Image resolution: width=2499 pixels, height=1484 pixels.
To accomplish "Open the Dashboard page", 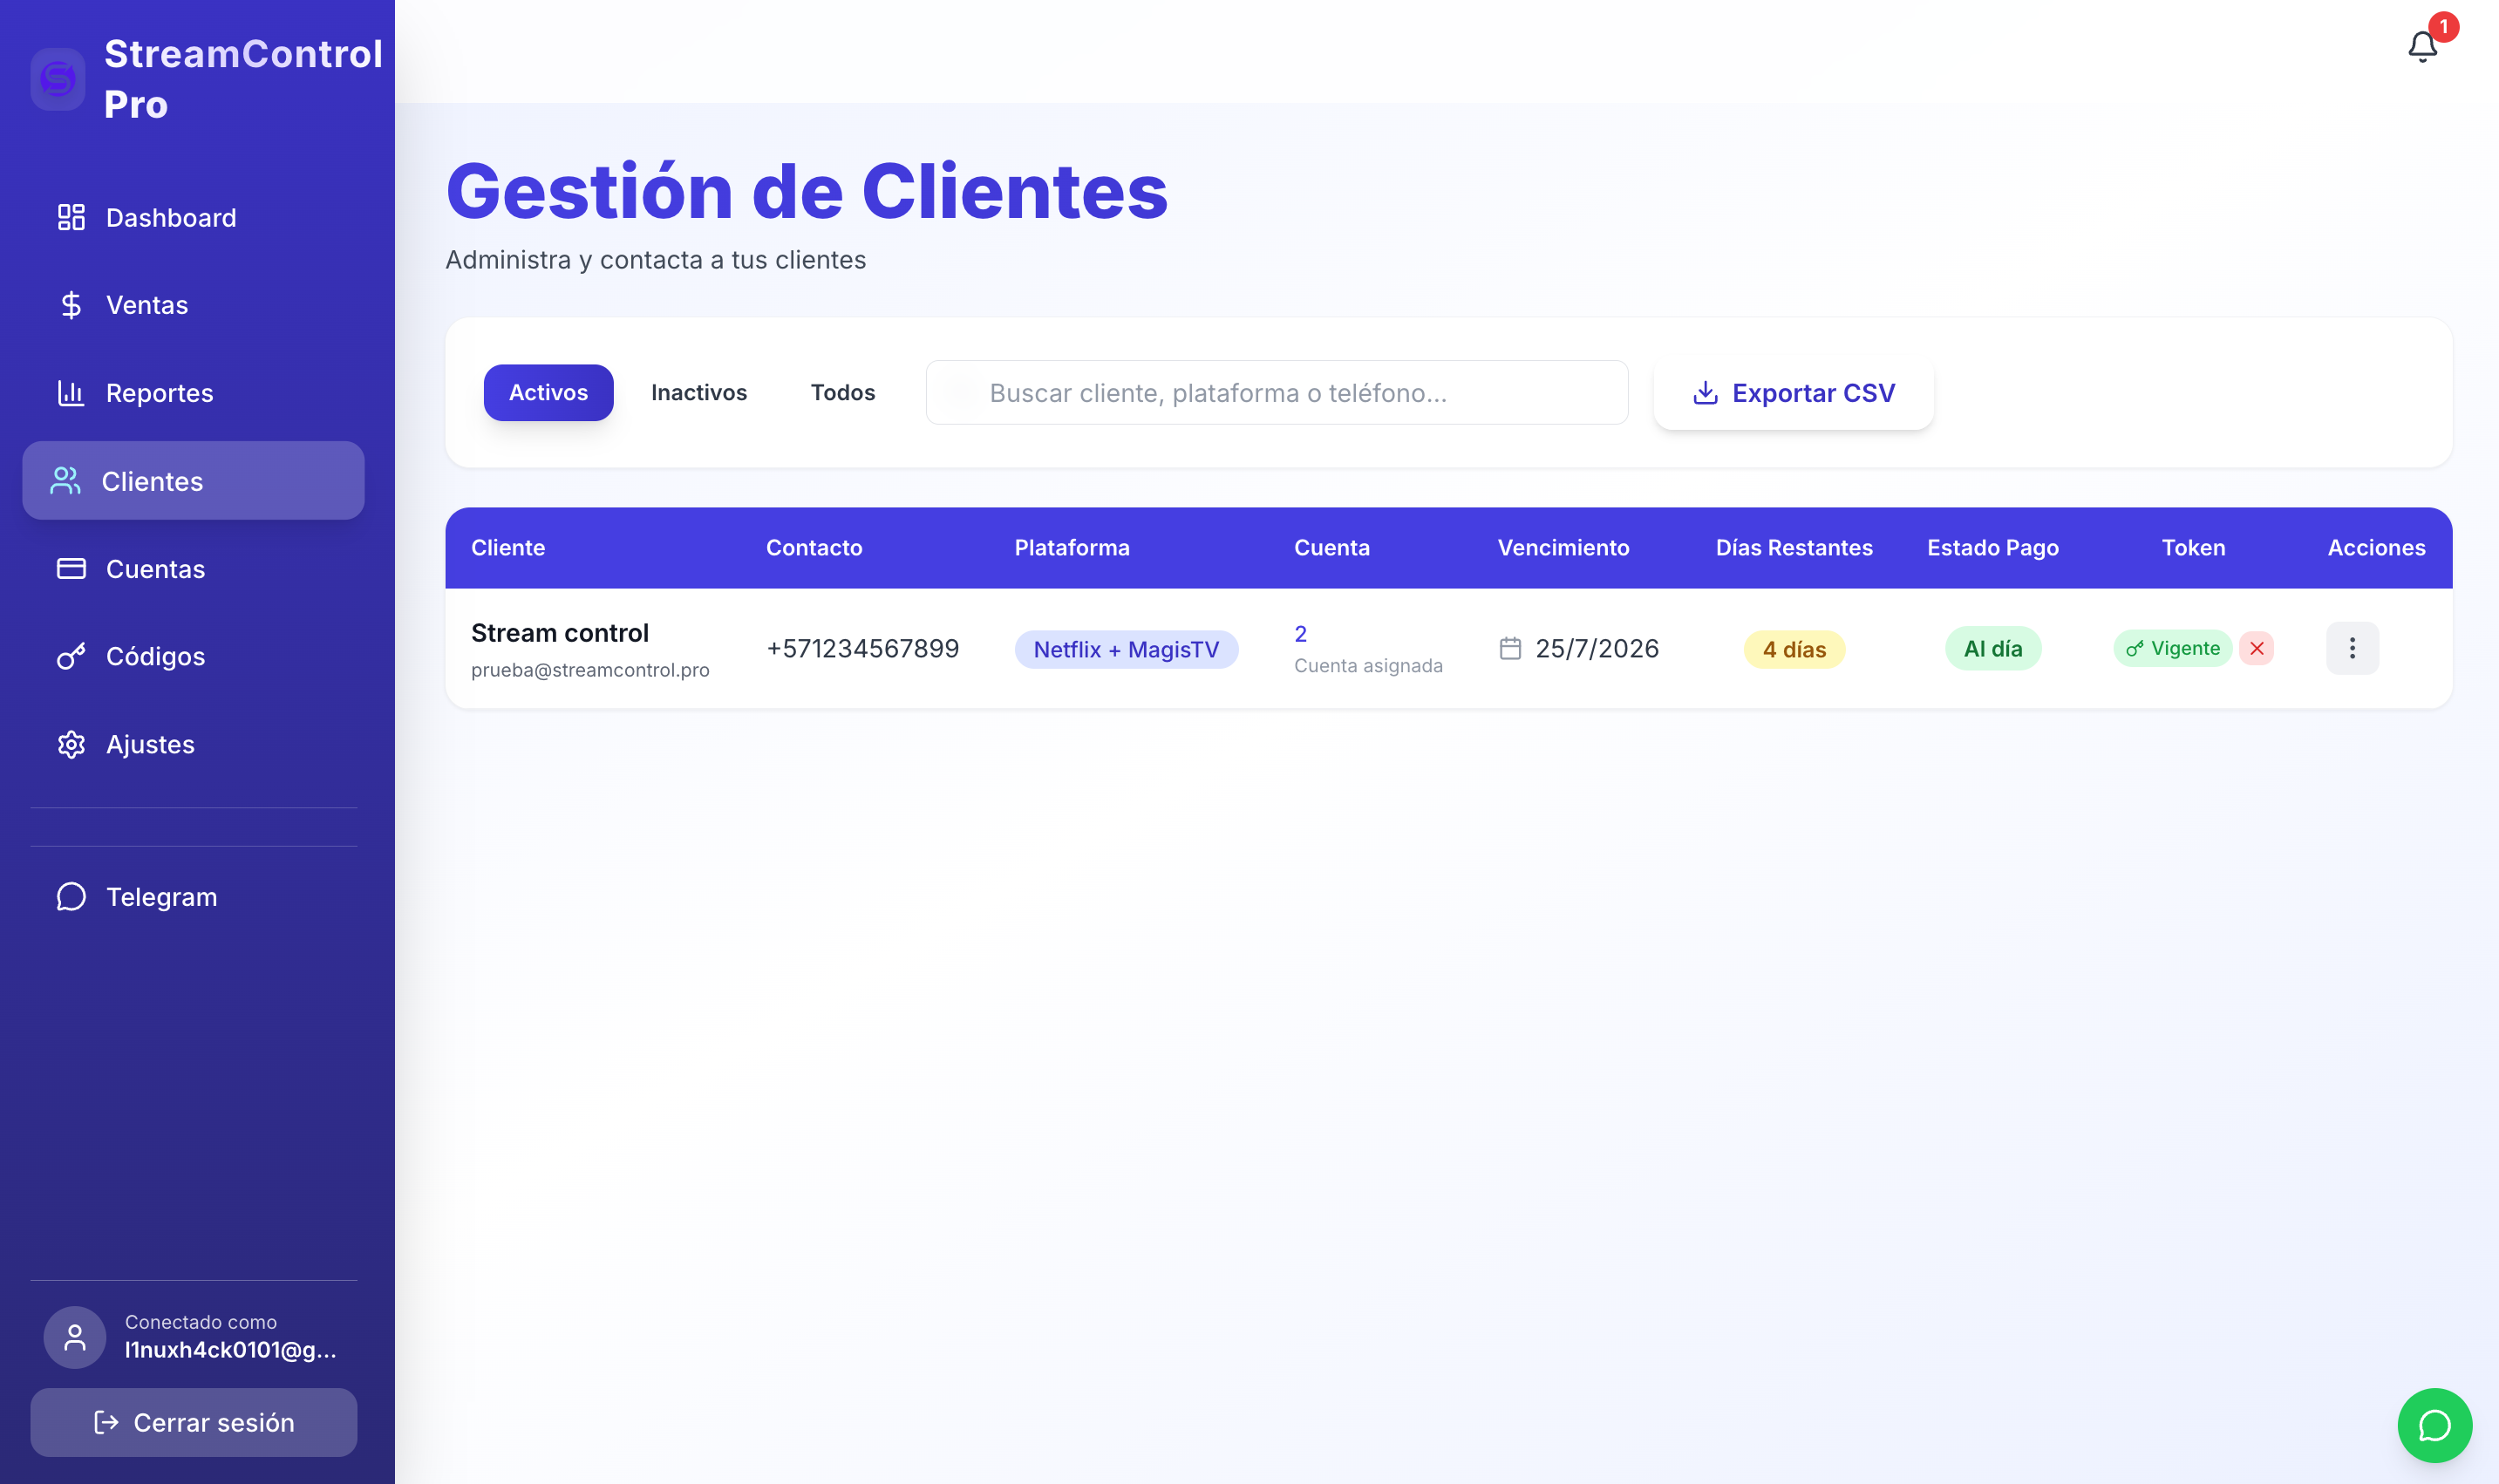I will [193, 218].
